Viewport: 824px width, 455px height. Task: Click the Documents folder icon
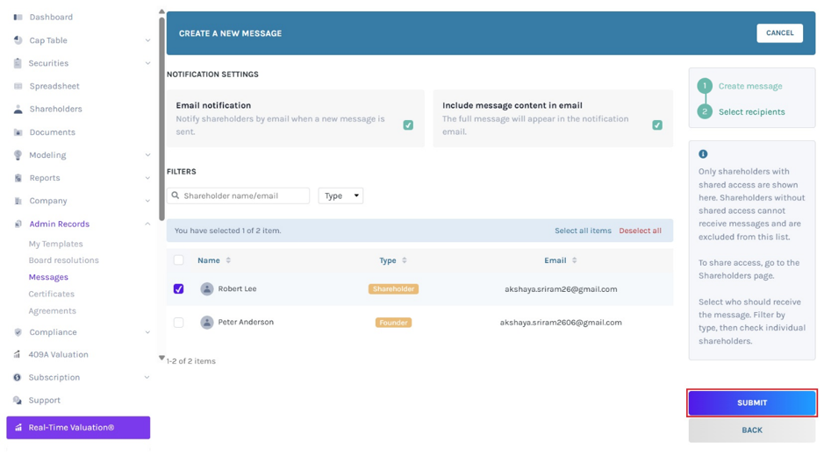[18, 132]
